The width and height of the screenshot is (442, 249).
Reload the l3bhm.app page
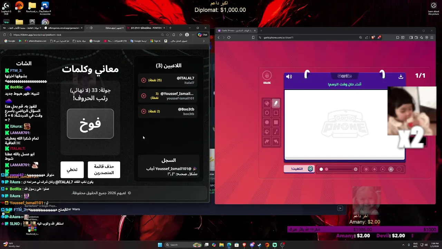tap(4, 35)
